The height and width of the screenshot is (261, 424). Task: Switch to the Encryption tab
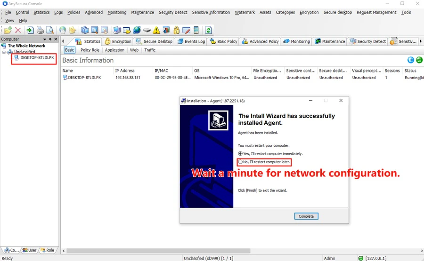point(118,41)
